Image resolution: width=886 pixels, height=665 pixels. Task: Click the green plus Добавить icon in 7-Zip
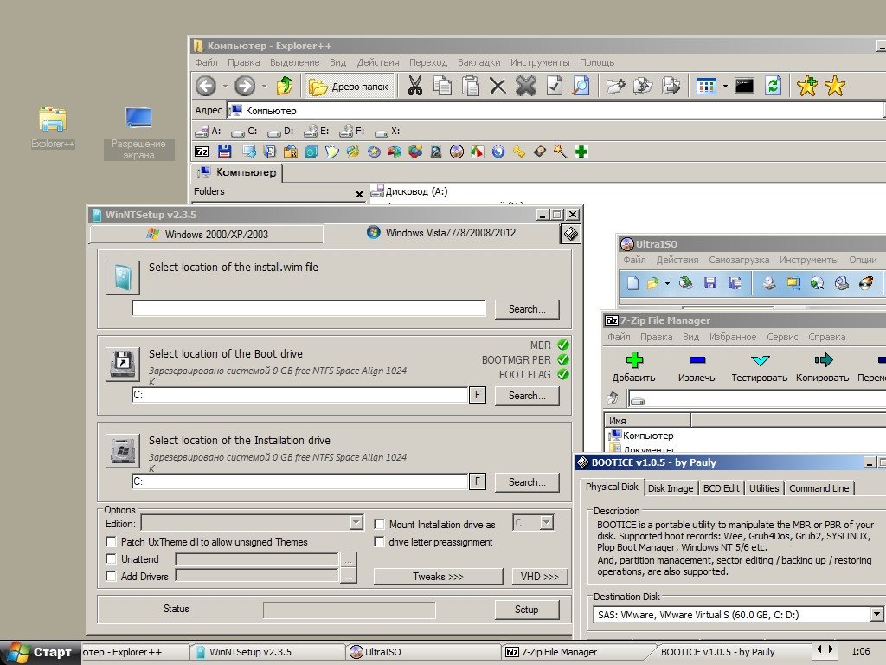(x=634, y=360)
